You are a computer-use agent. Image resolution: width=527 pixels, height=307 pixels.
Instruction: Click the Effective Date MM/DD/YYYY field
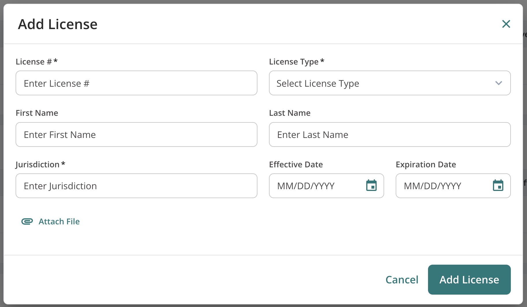click(x=326, y=186)
